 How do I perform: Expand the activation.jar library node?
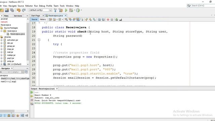[1, 40]
